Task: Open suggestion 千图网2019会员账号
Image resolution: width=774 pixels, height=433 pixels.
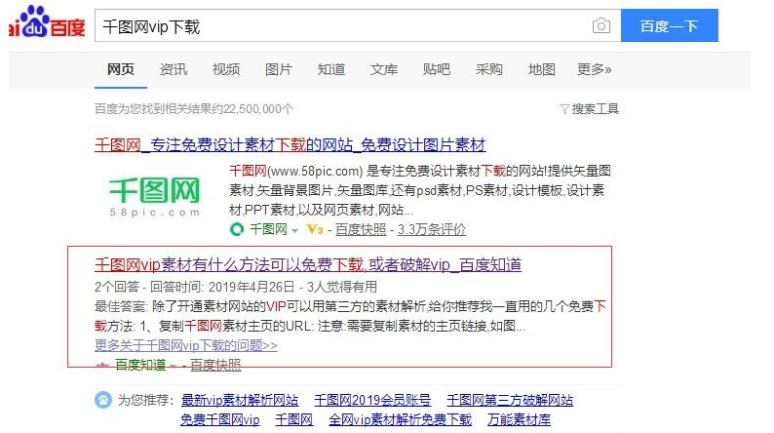Action: (x=372, y=400)
